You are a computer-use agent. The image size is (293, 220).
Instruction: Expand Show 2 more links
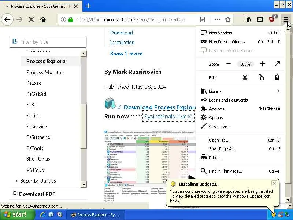pos(126,54)
